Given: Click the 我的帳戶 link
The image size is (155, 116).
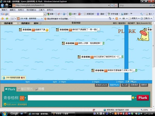Looking at the screenshot, I should pyautogui.click(x=131, y=23).
